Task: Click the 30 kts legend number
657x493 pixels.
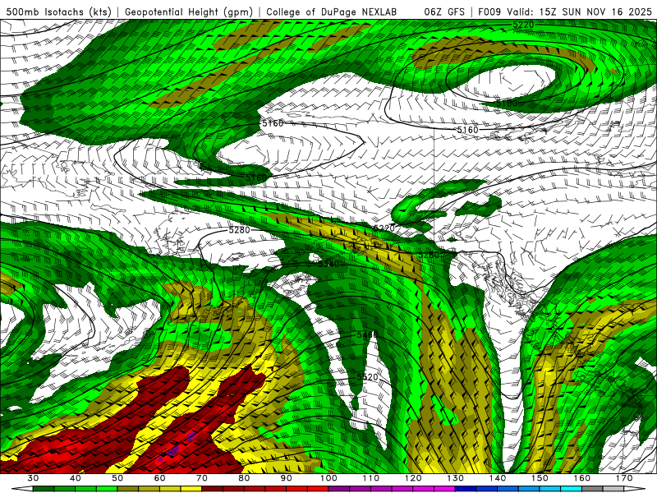Action: 33,478
